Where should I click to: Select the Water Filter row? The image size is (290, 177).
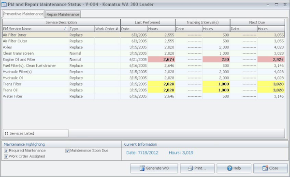click(x=144, y=96)
